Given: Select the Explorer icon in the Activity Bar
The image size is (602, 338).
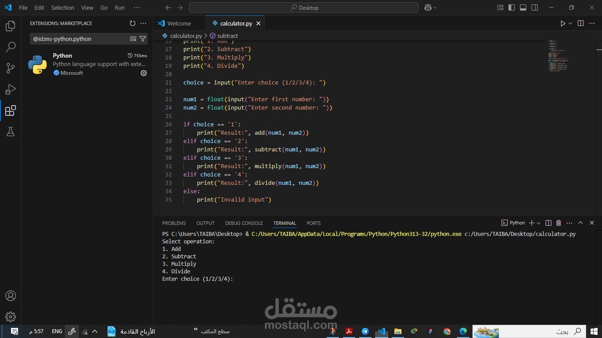Looking at the screenshot, I should pyautogui.click(x=11, y=26).
